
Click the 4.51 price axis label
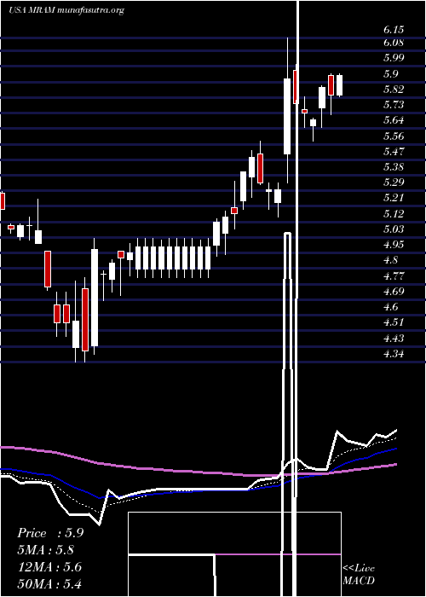394,322
